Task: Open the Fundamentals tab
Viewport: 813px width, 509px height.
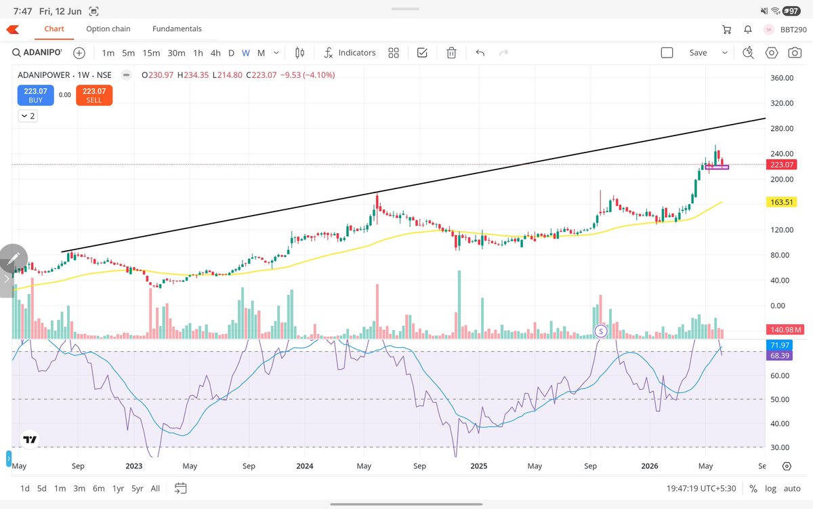Action: [x=177, y=29]
